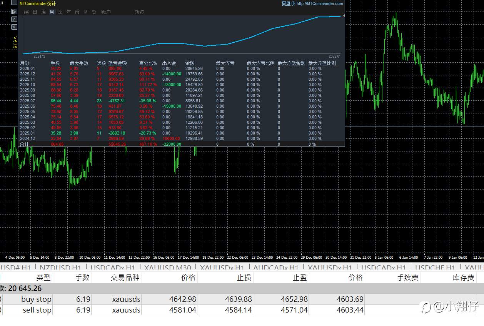Viewport: 484px width, 326px height.
Task: Toggle the checkmark √ icon
Action: (14, 27)
